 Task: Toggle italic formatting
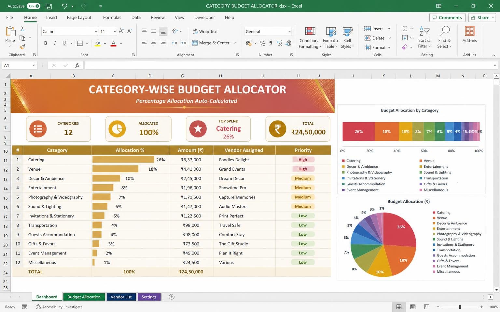55,43
